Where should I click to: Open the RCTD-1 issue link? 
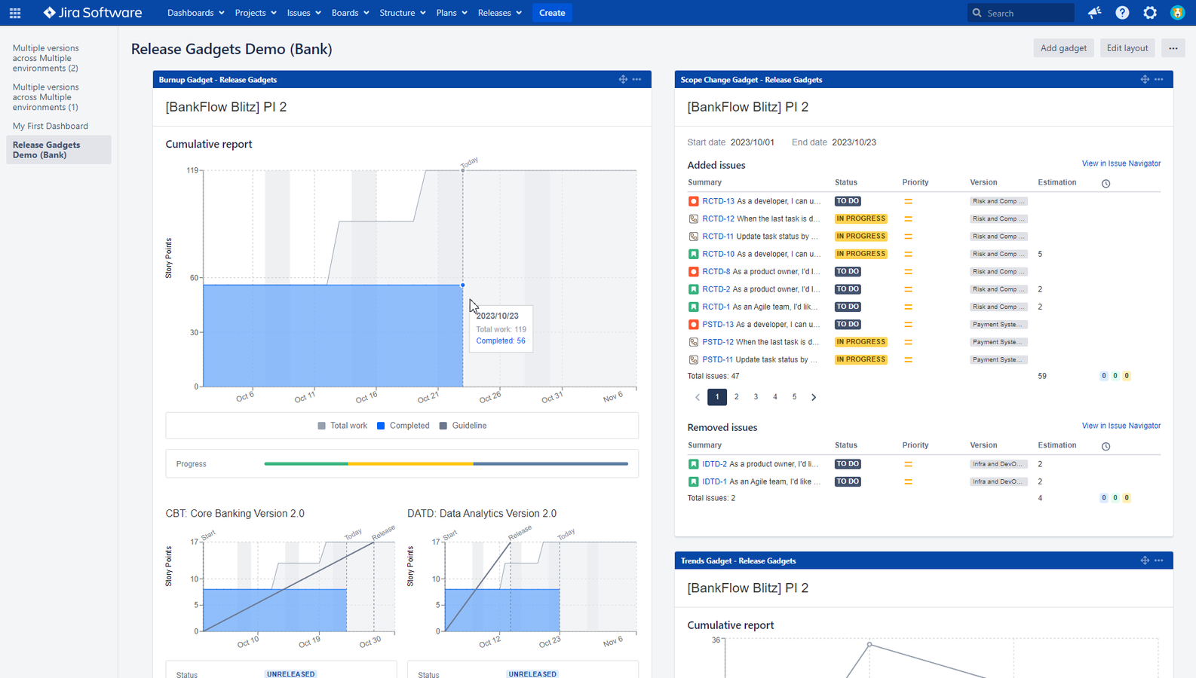click(716, 307)
